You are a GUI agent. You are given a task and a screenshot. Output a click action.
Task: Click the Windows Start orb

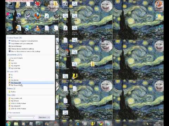[8, 124]
